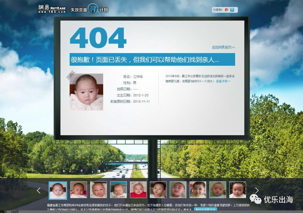Click the NetEase 163.com logo
The height and width of the screenshot is (213, 303).
point(52,9)
